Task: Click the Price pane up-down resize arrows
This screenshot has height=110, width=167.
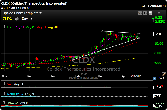Action: pyautogui.click(x=4, y=27)
